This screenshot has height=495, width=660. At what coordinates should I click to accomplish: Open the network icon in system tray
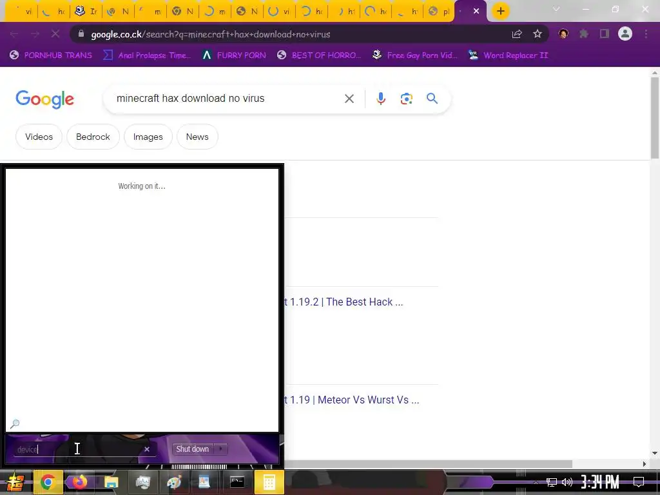point(552,482)
